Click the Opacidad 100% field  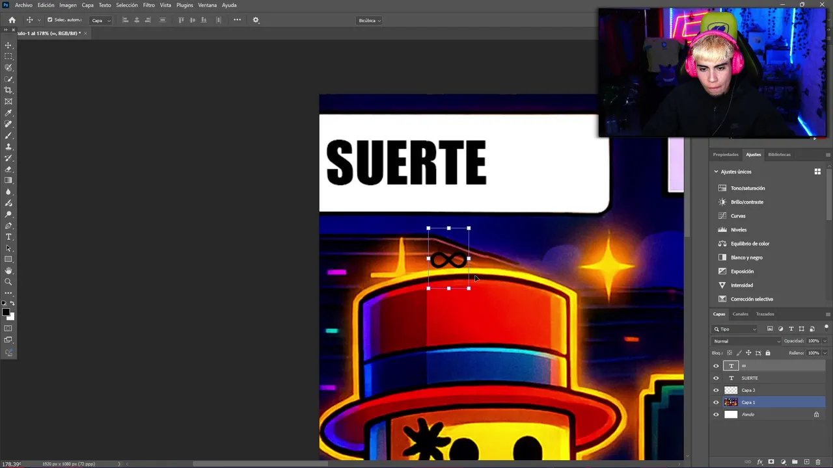(813, 341)
